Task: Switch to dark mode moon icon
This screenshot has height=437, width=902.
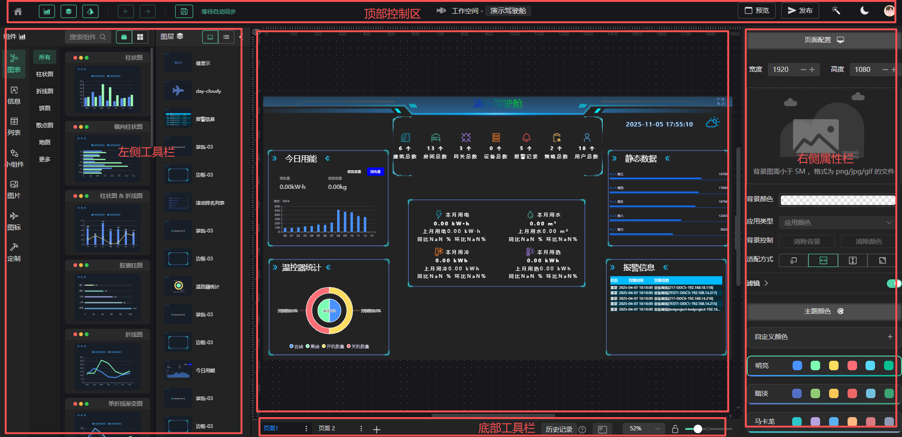Action: click(864, 11)
